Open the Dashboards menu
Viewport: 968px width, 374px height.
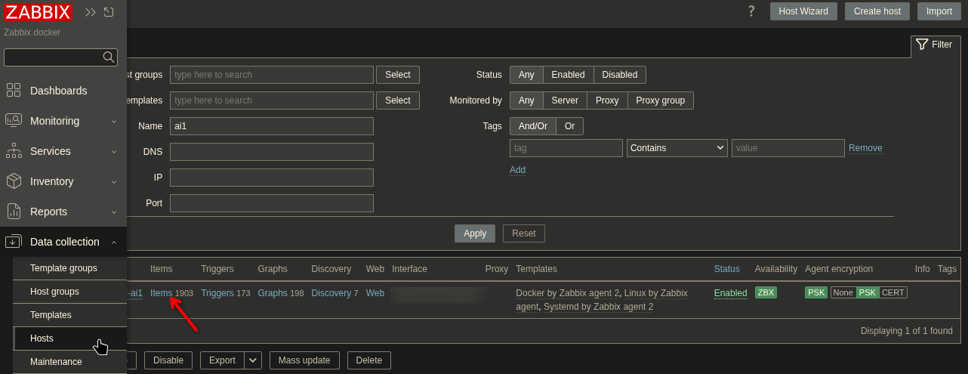63,91
